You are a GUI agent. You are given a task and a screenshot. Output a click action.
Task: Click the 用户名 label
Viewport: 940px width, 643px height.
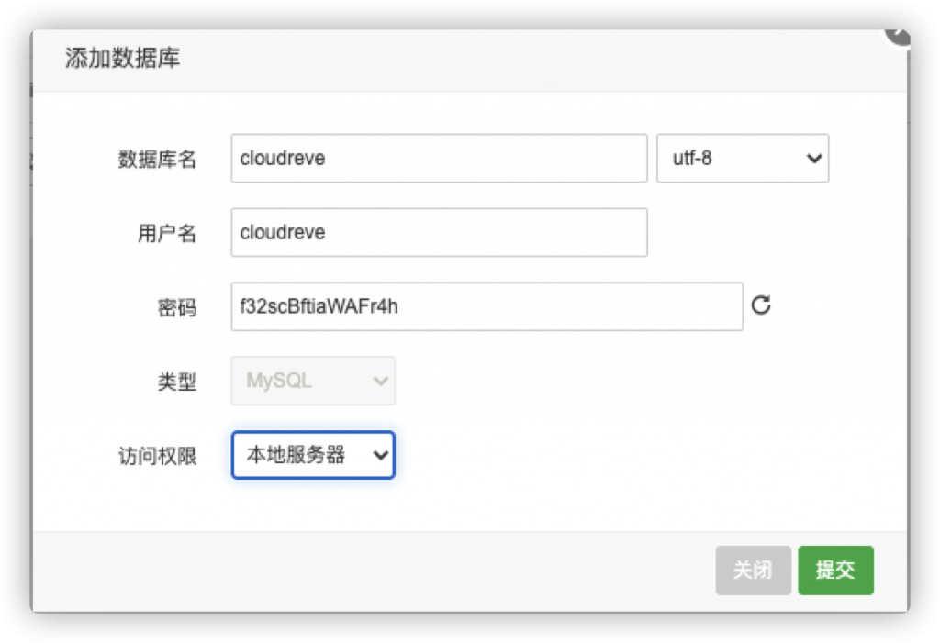[x=167, y=234]
